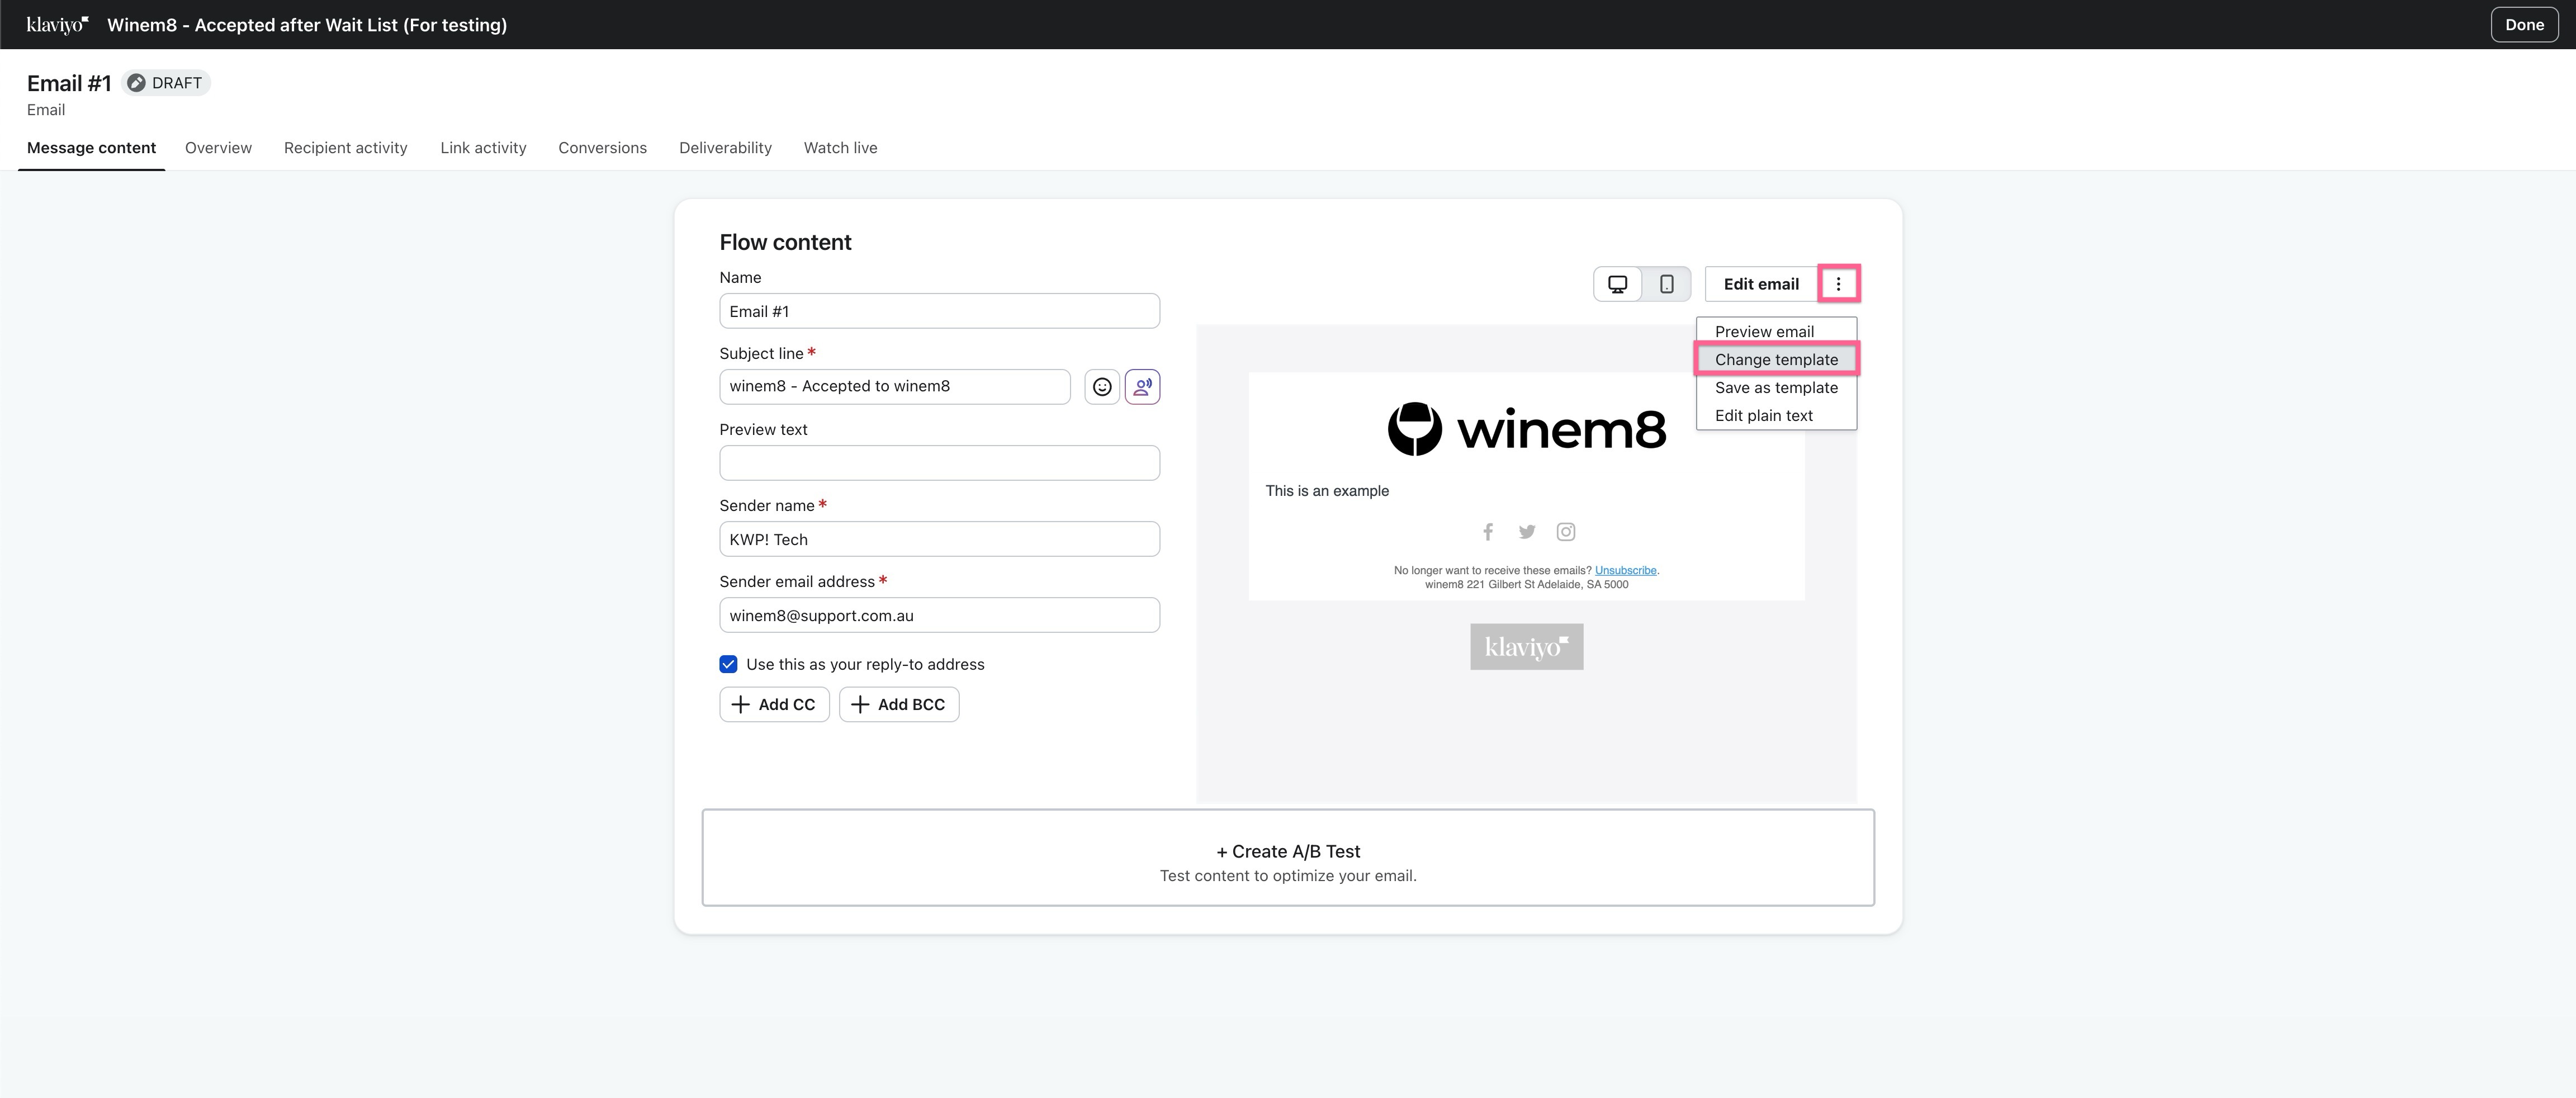Choose Save as template from the menu

coord(1776,387)
